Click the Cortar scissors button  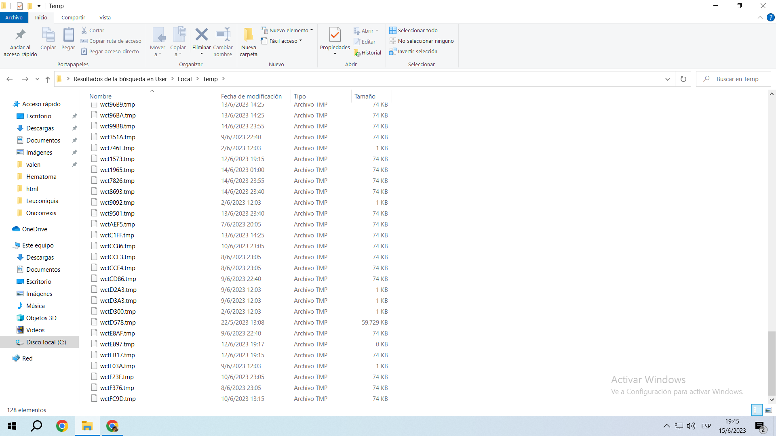point(93,30)
